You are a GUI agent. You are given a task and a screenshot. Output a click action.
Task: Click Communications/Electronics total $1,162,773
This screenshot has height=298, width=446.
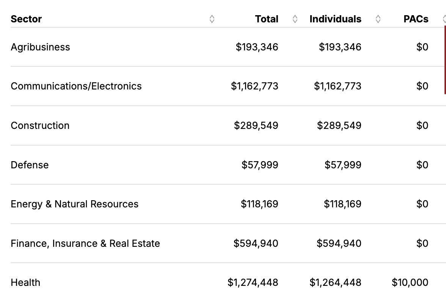(x=254, y=86)
